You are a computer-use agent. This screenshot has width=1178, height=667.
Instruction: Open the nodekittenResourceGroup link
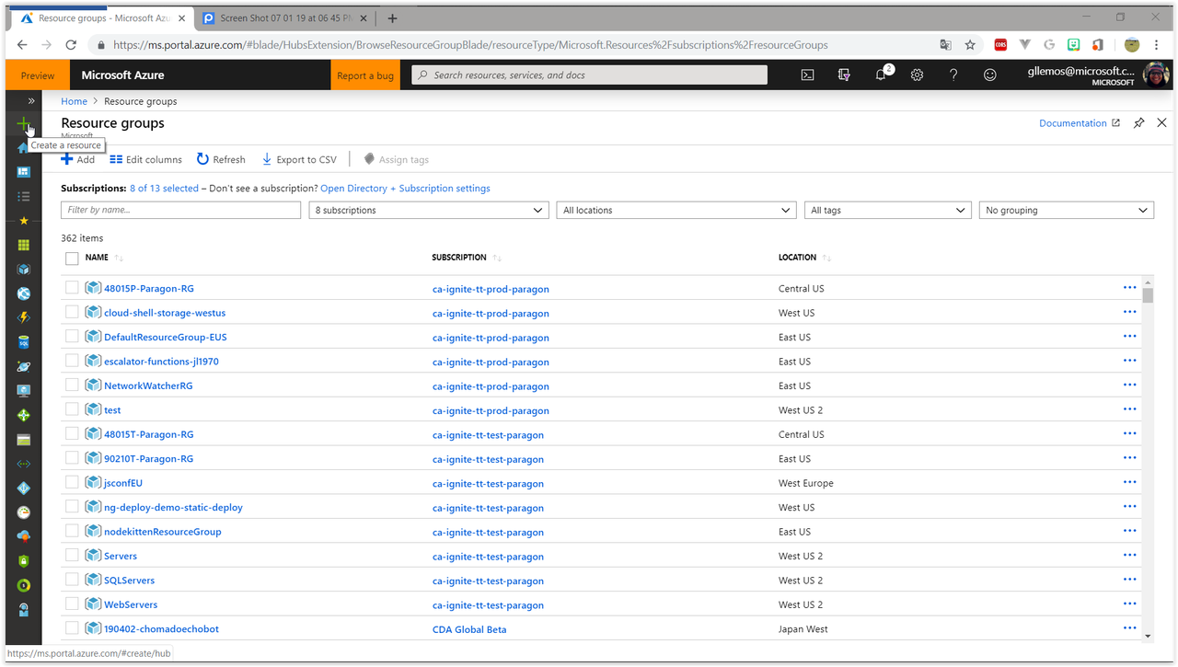pos(162,532)
